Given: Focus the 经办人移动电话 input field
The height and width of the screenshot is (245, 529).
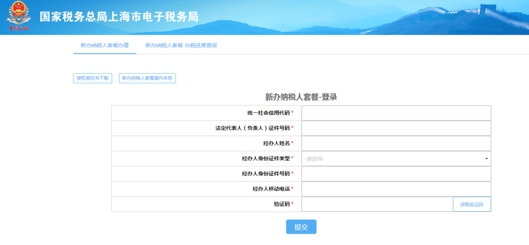Looking at the screenshot, I should (396, 189).
